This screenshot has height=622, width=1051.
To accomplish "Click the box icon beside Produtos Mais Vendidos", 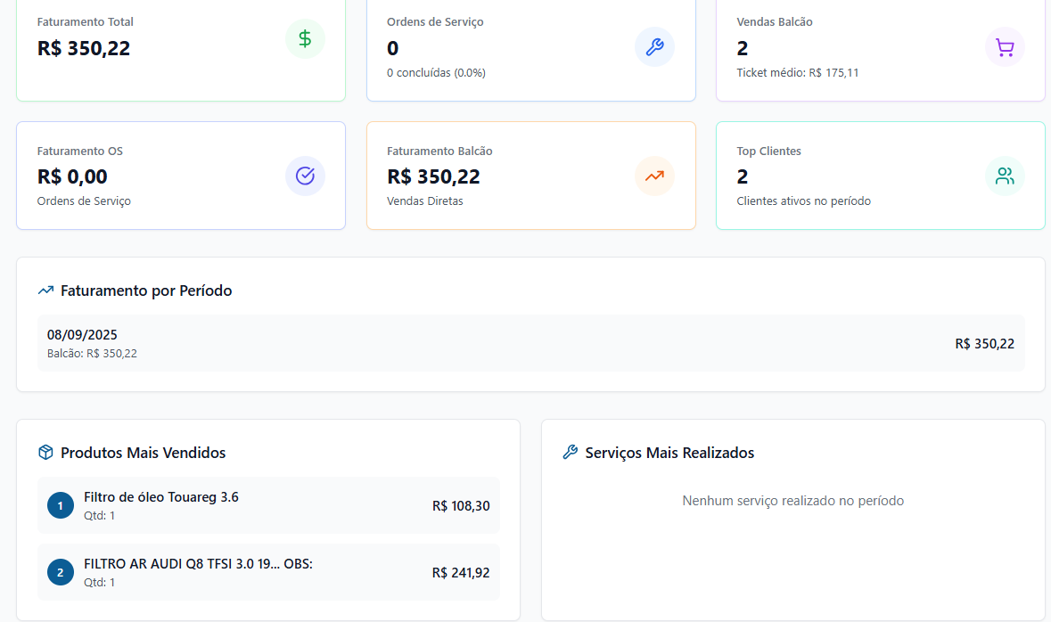I will [46, 453].
